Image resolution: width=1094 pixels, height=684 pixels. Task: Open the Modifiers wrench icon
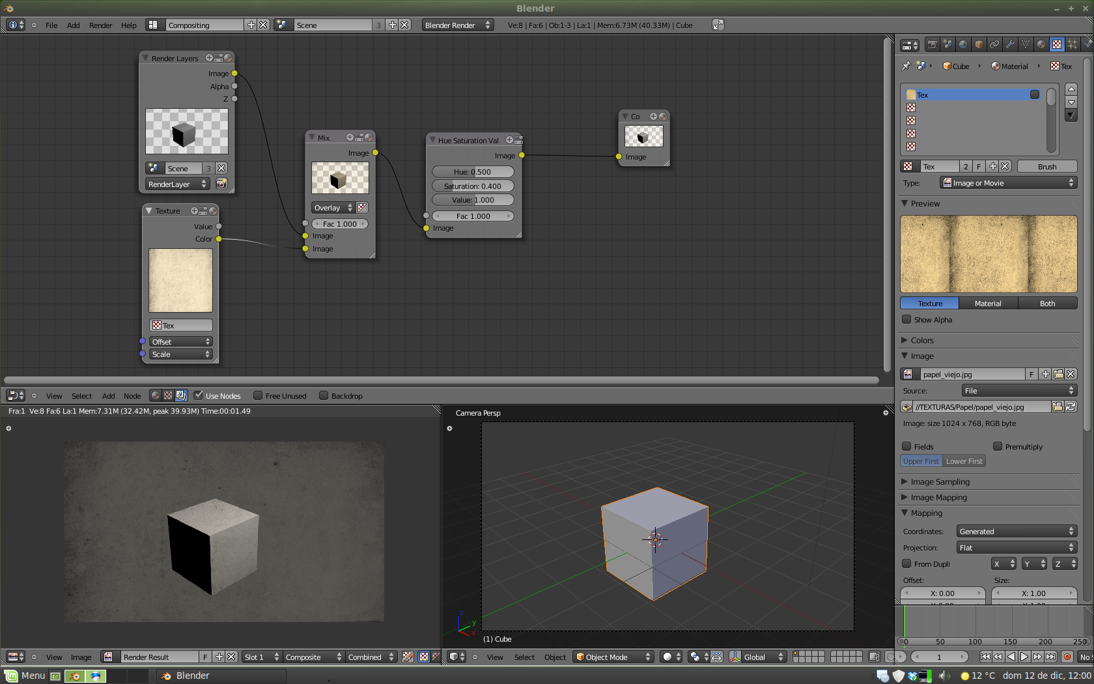pyautogui.click(x=1010, y=45)
